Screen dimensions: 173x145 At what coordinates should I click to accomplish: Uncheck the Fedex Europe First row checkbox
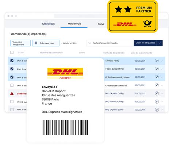(12, 69)
